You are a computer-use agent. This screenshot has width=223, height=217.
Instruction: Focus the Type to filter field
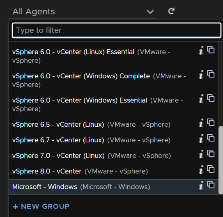[x=117, y=30]
